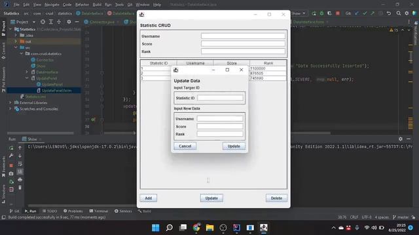
Task: Click the wrench icon in Run panel
Action: click(11, 155)
